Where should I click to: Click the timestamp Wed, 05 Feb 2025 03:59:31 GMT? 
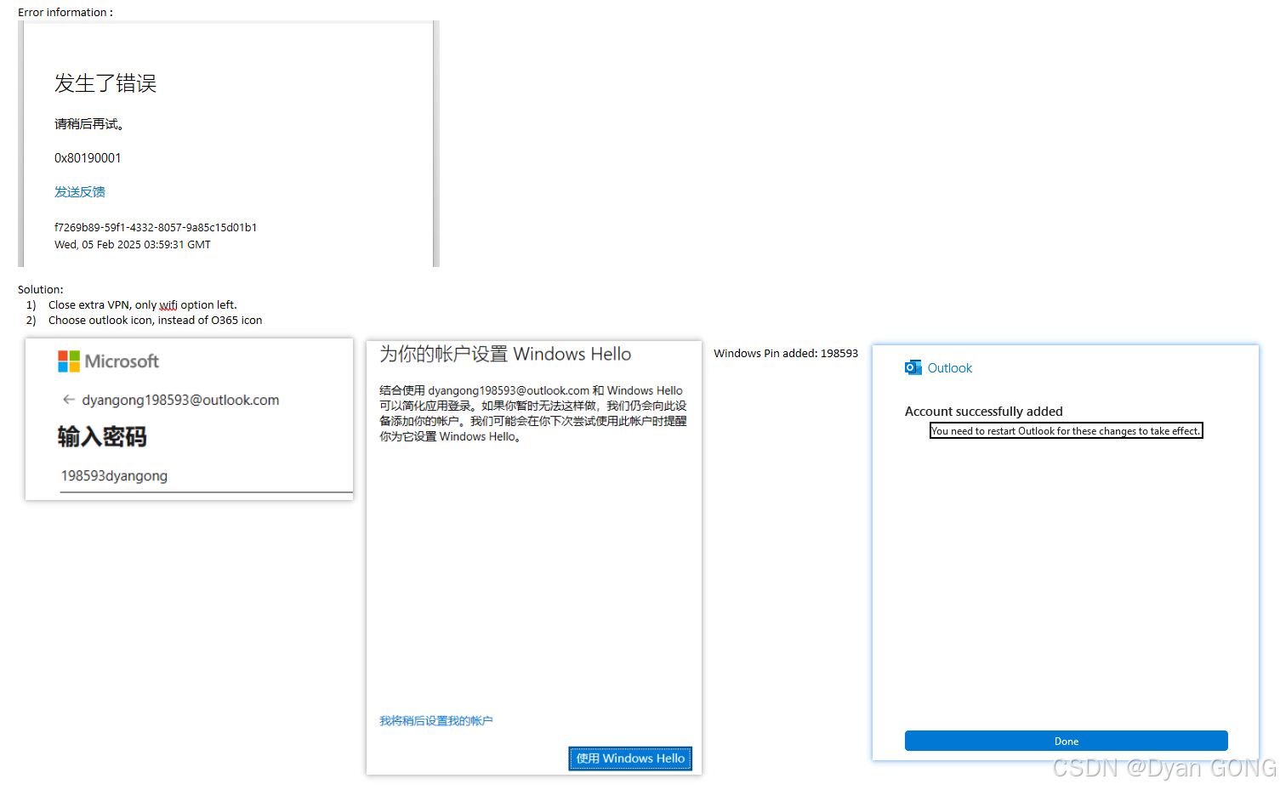click(133, 245)
